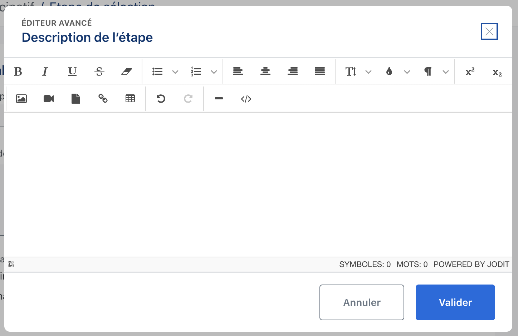Image resolution: width=518 pixels, height=336 pixels.
Task: Align text to the left
Action: point(238,71)
